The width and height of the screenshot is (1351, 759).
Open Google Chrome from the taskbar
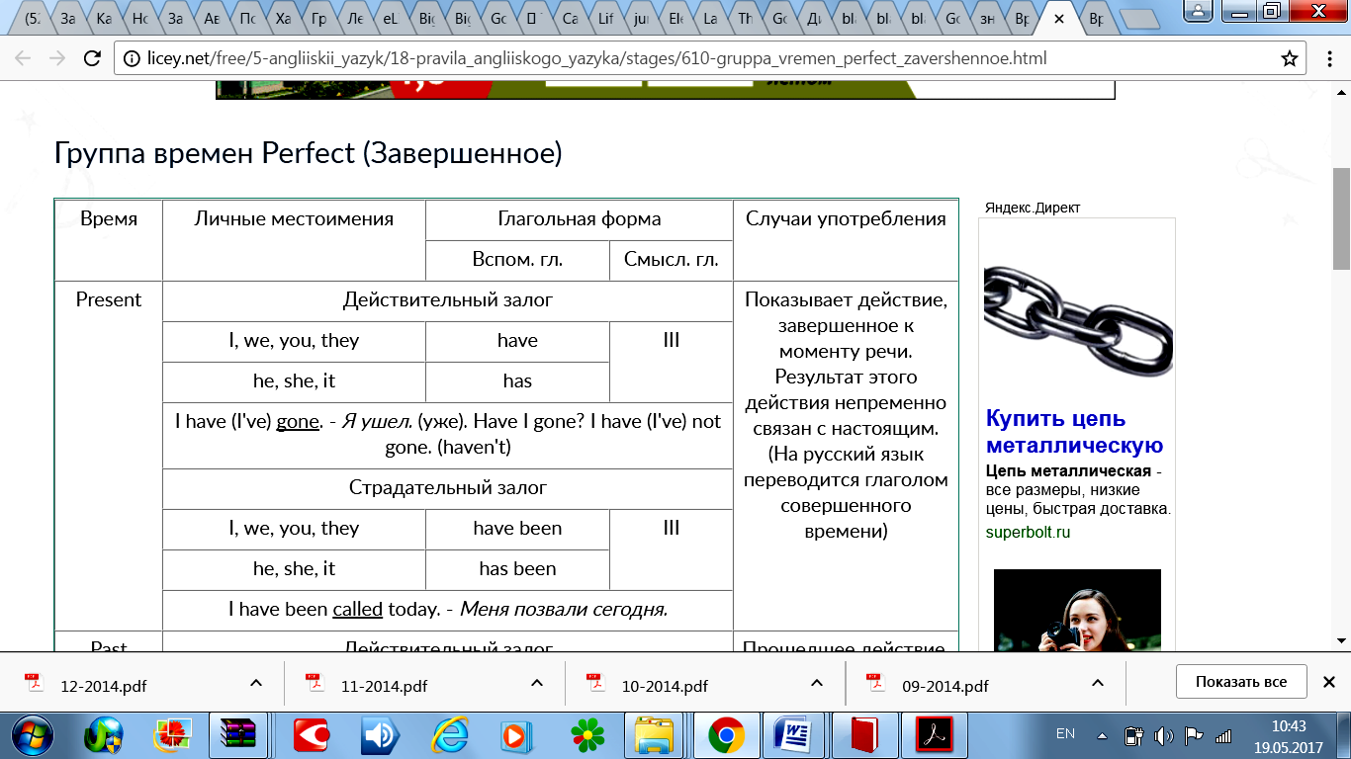point(726,735)
